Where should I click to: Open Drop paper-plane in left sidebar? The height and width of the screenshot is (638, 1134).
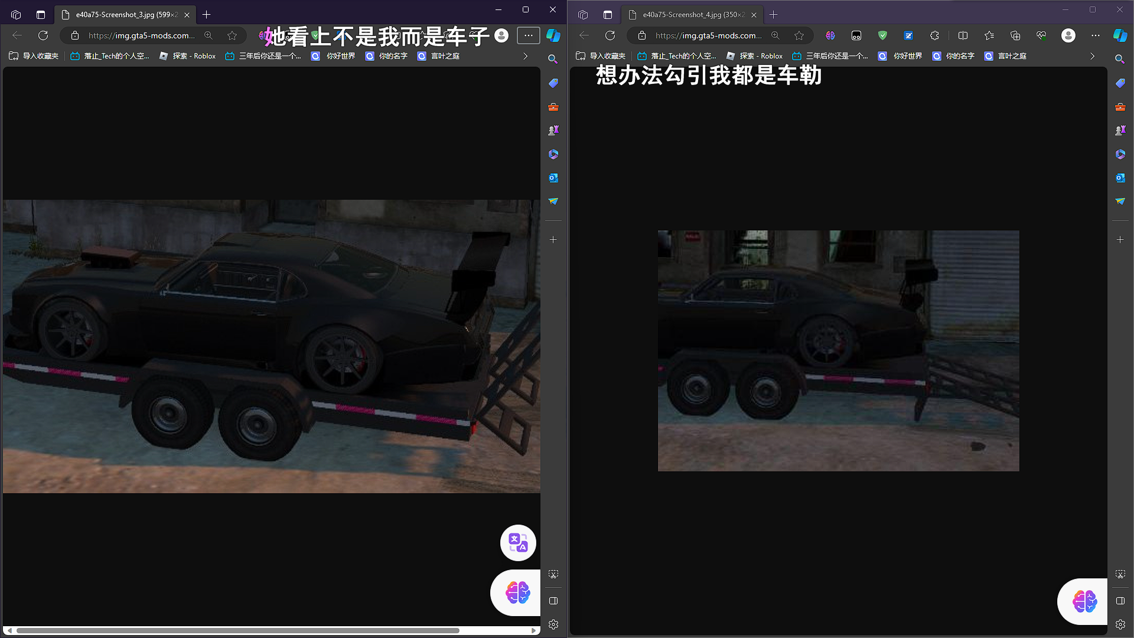[553, 201]
